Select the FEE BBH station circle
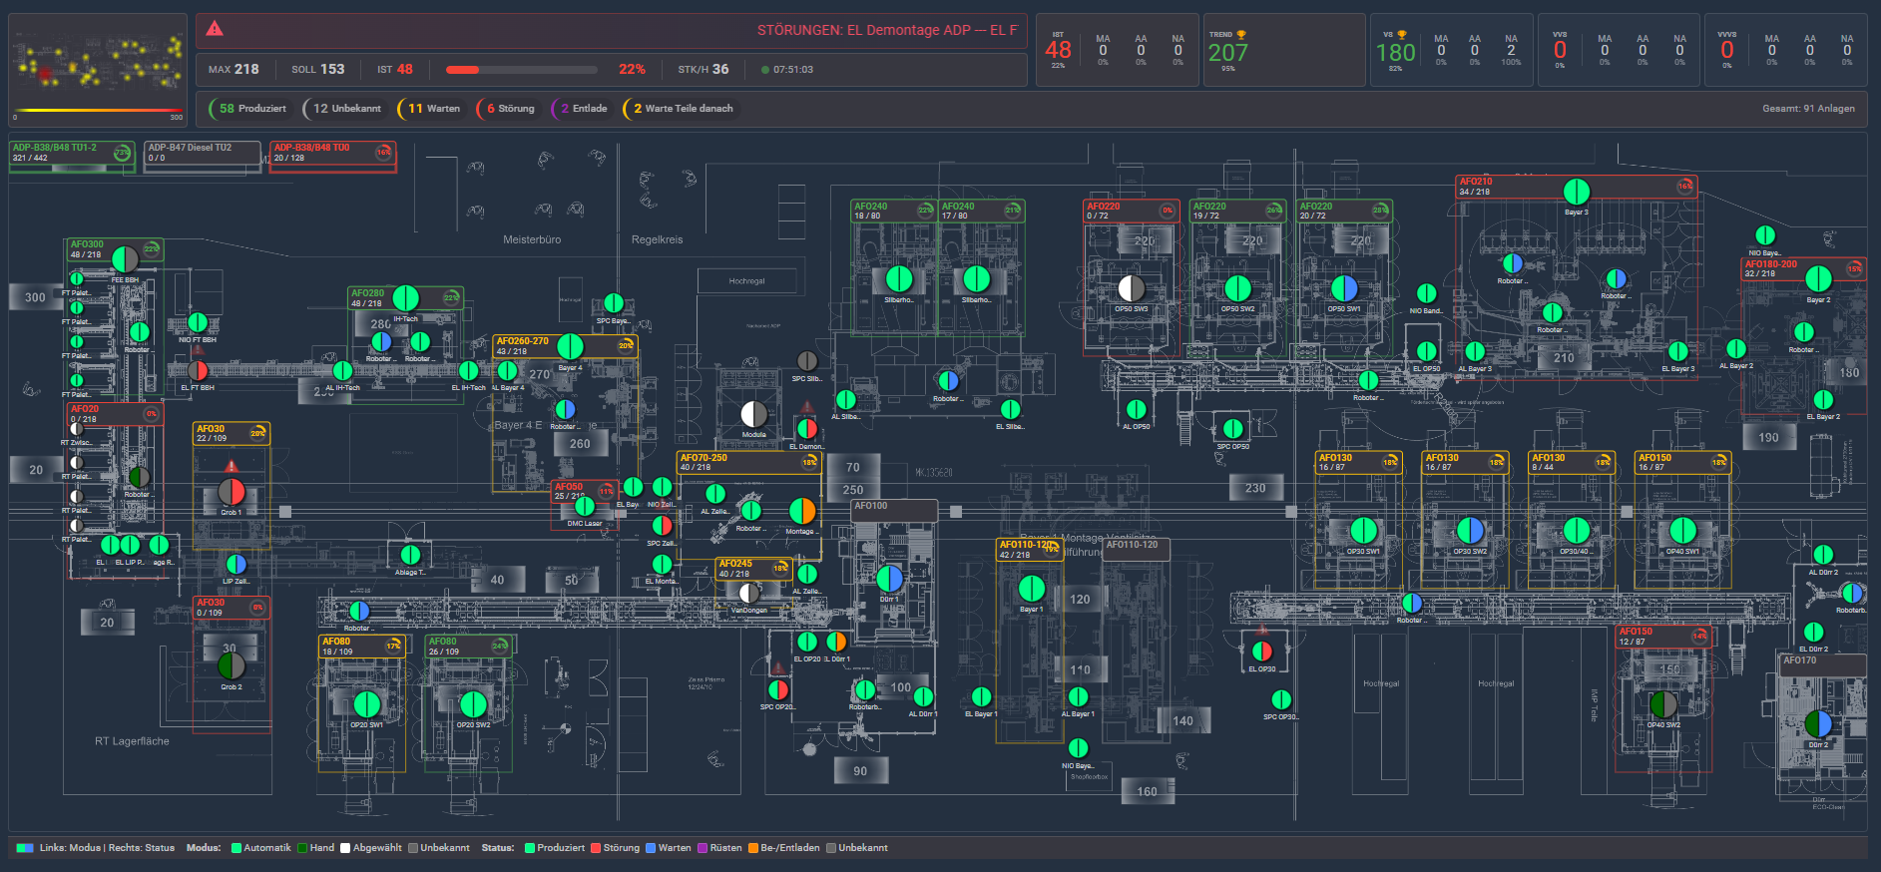The image size is (1881, 872). tap(125, 259)
